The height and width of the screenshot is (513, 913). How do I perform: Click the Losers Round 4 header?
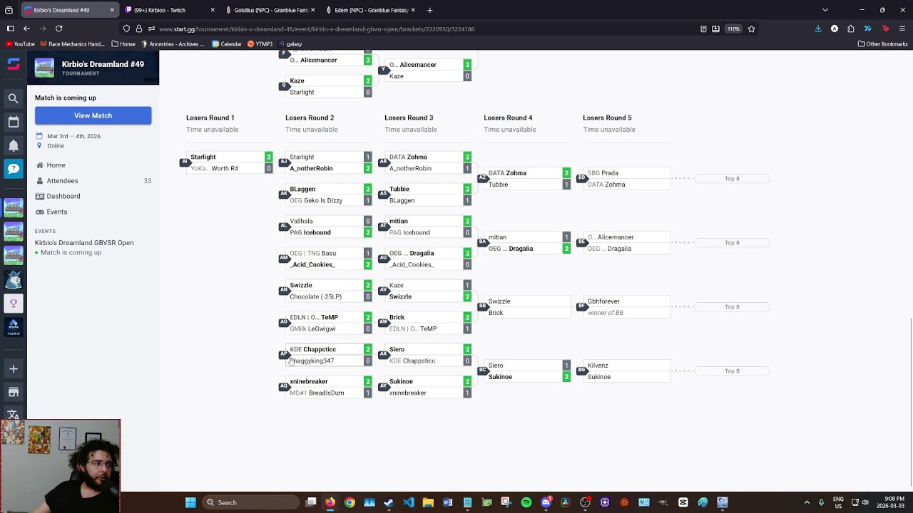(508, 118)
